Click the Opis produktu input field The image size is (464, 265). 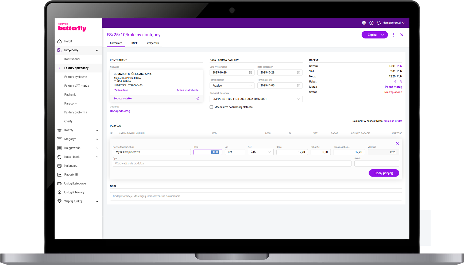tap(232, 163)
